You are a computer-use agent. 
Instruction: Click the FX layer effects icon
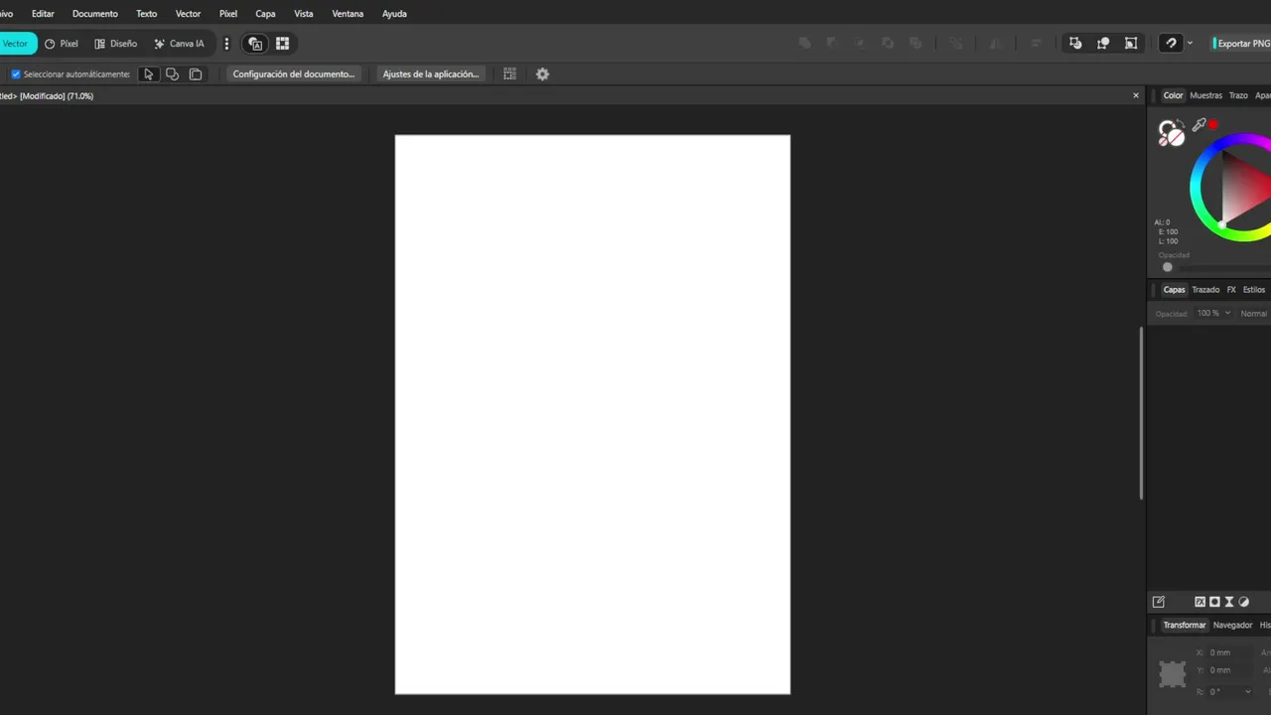tap(1200, 602)
